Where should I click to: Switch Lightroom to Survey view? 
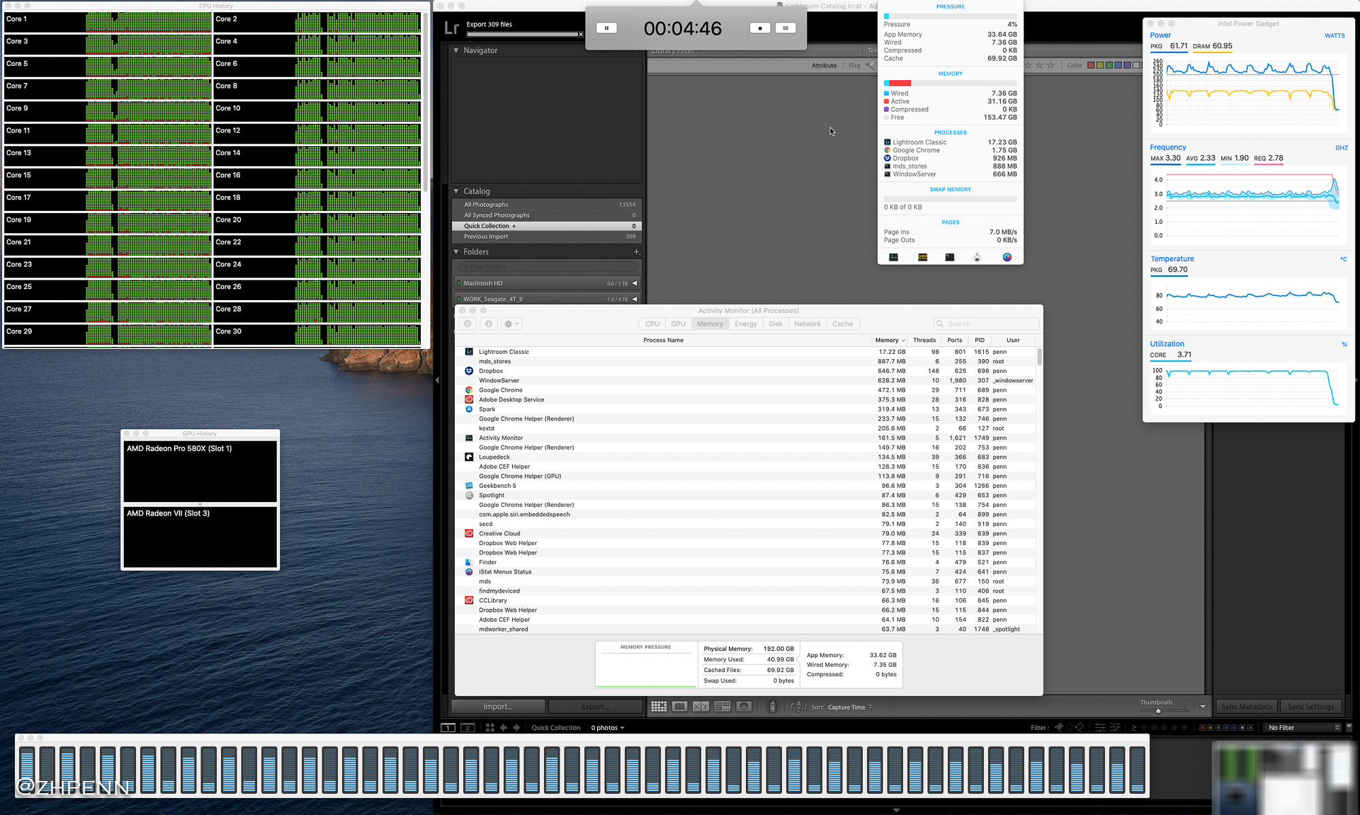(x=723, y=707)
